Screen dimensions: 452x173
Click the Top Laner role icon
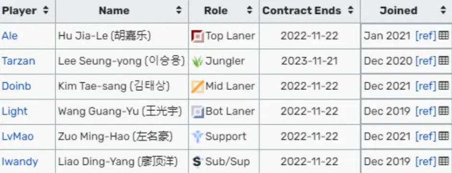click(198, 36)
